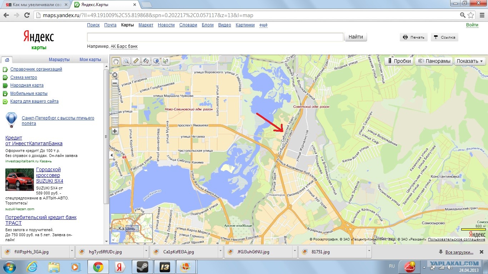This screenshot has width=488, height=274.
Task: Open the Почта menu link
Action: coord(110,25)
